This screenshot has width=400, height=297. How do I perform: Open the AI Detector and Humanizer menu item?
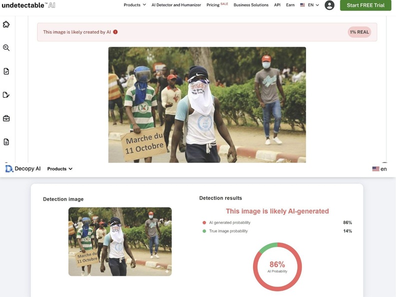183,5
